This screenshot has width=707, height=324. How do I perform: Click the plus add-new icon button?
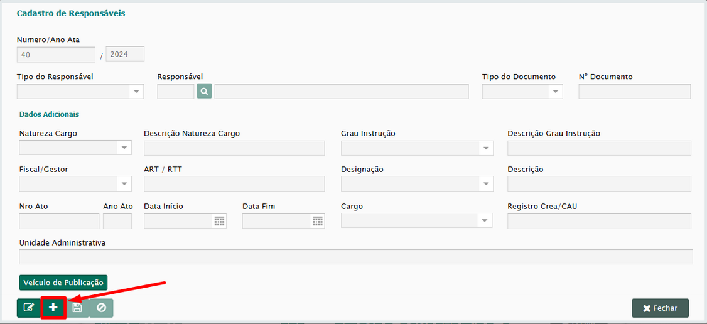tap(53, 308)
